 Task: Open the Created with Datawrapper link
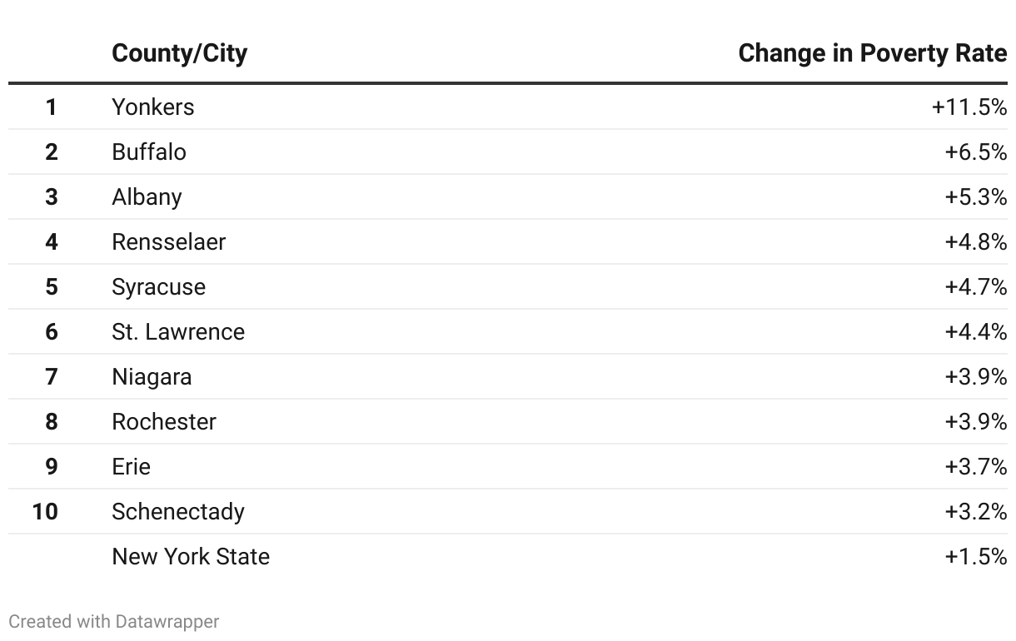pyautogui.click(x=114, y=622)
